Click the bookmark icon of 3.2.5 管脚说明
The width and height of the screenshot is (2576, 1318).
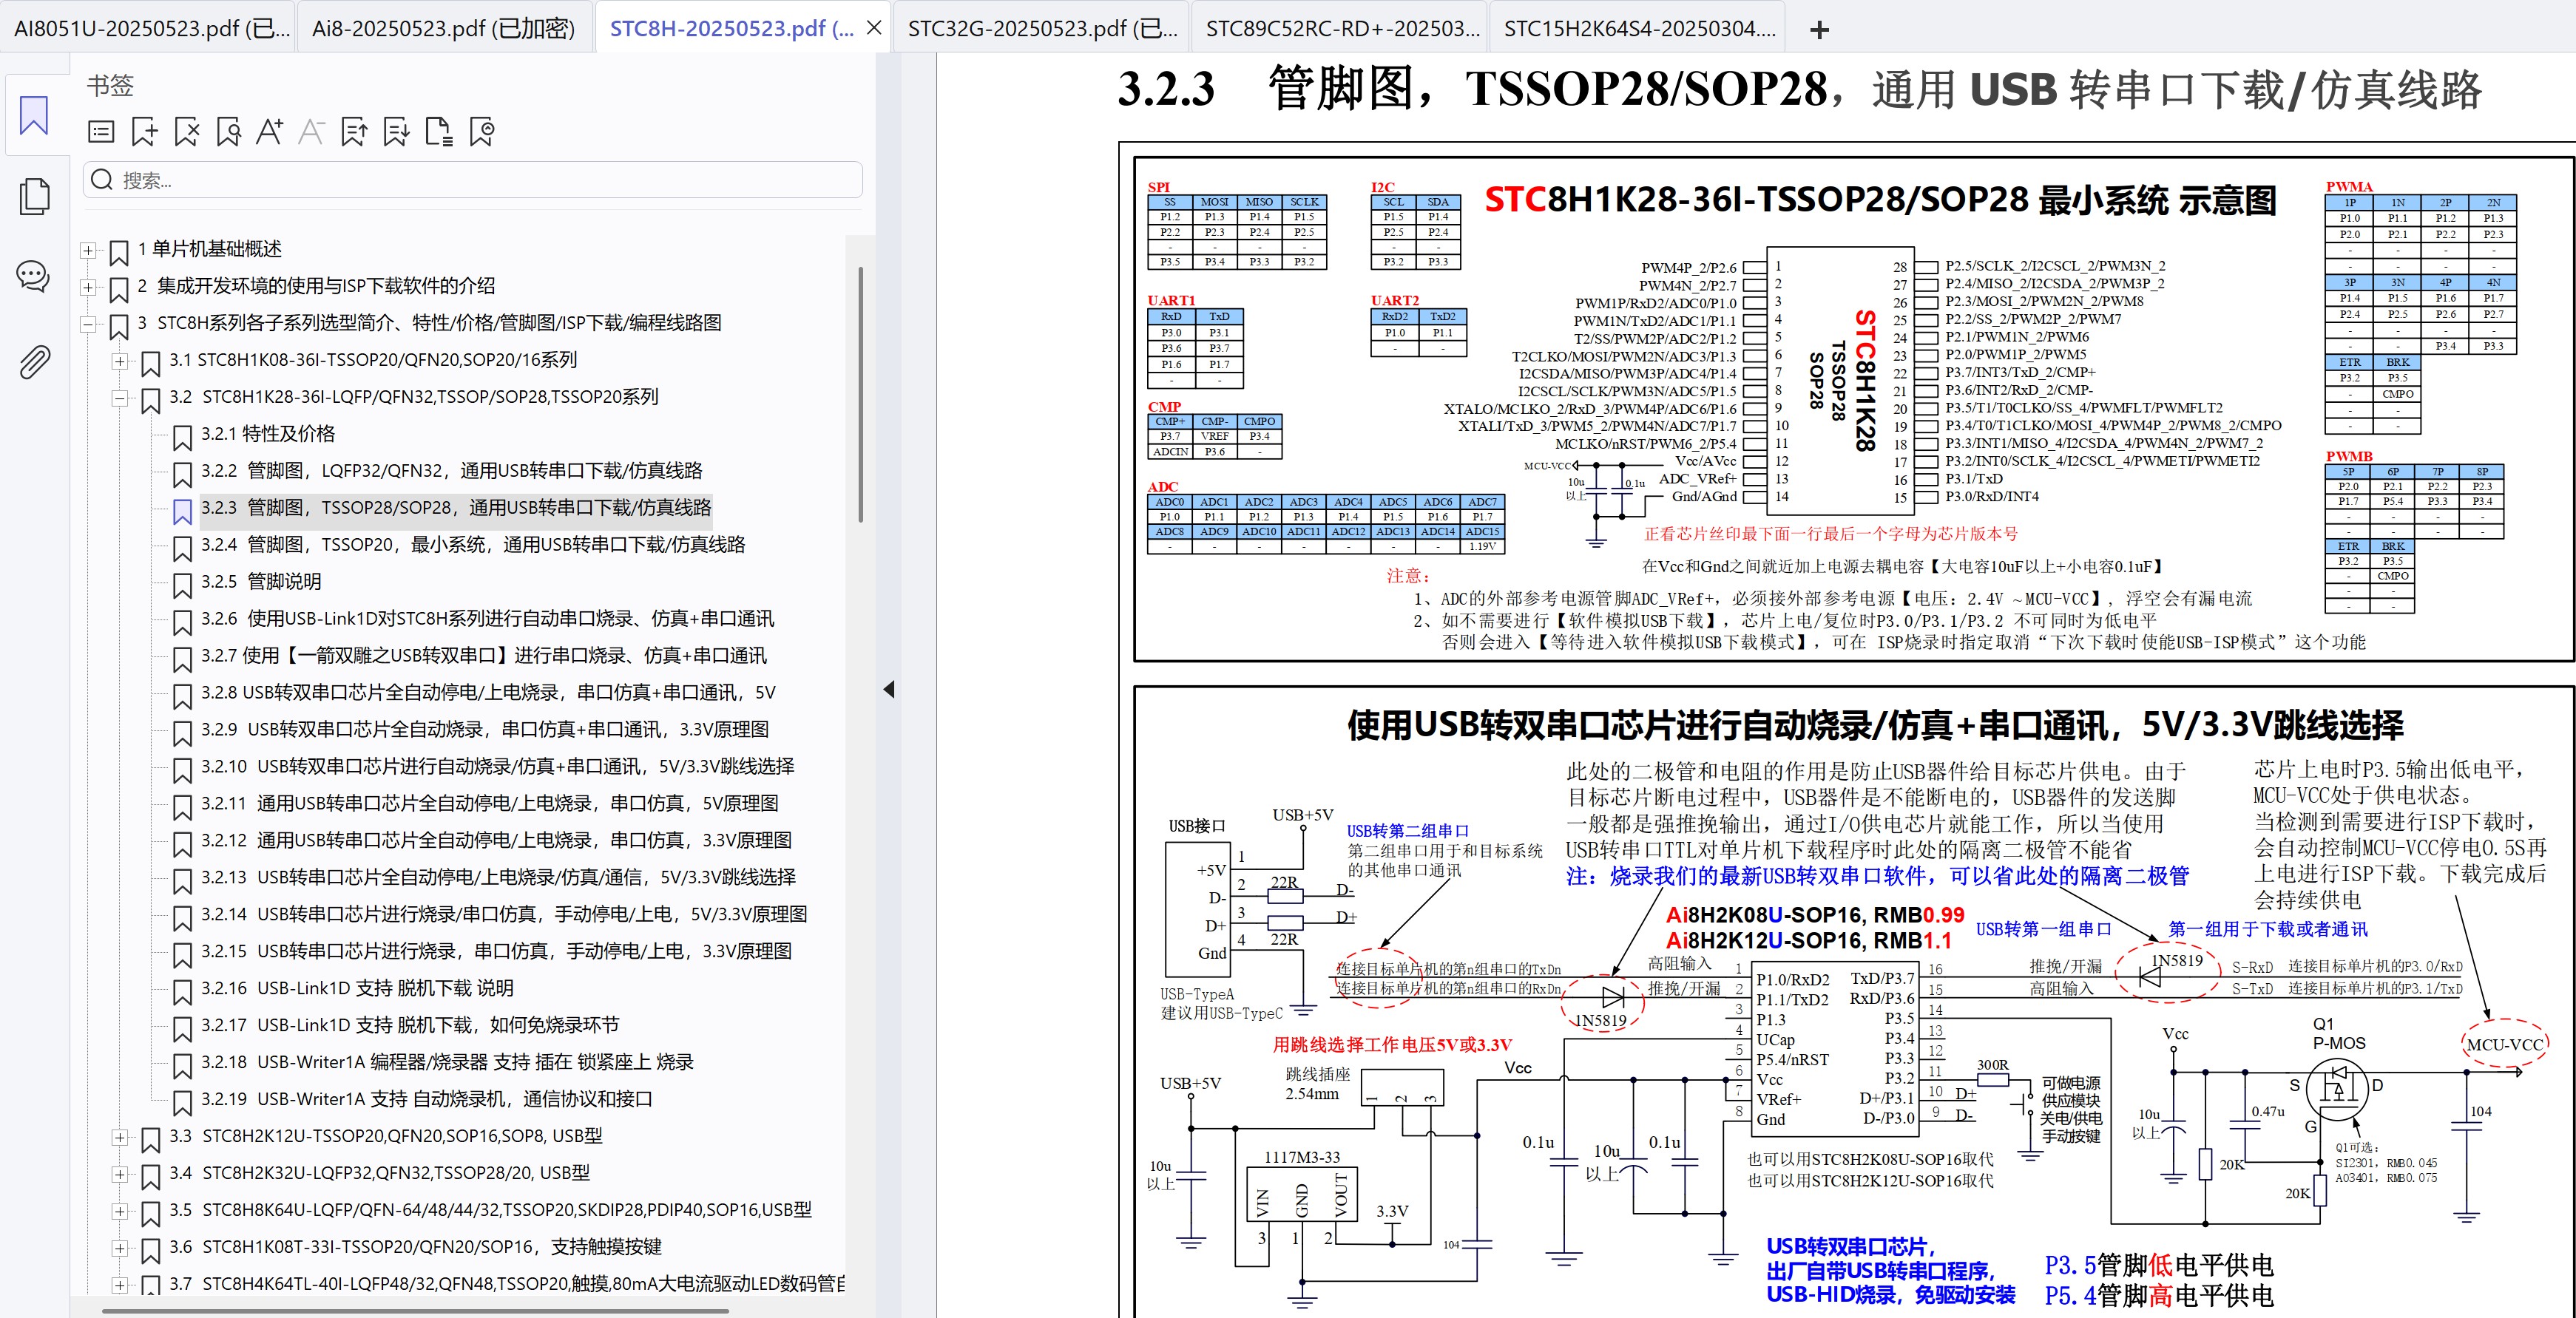click(182, 585)
